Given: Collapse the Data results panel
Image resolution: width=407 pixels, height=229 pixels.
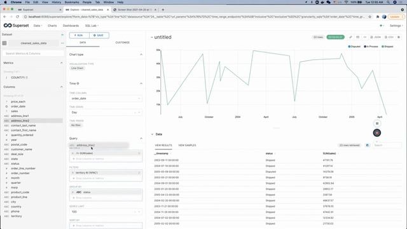Looking at the screenshot, I should point(152,134).
